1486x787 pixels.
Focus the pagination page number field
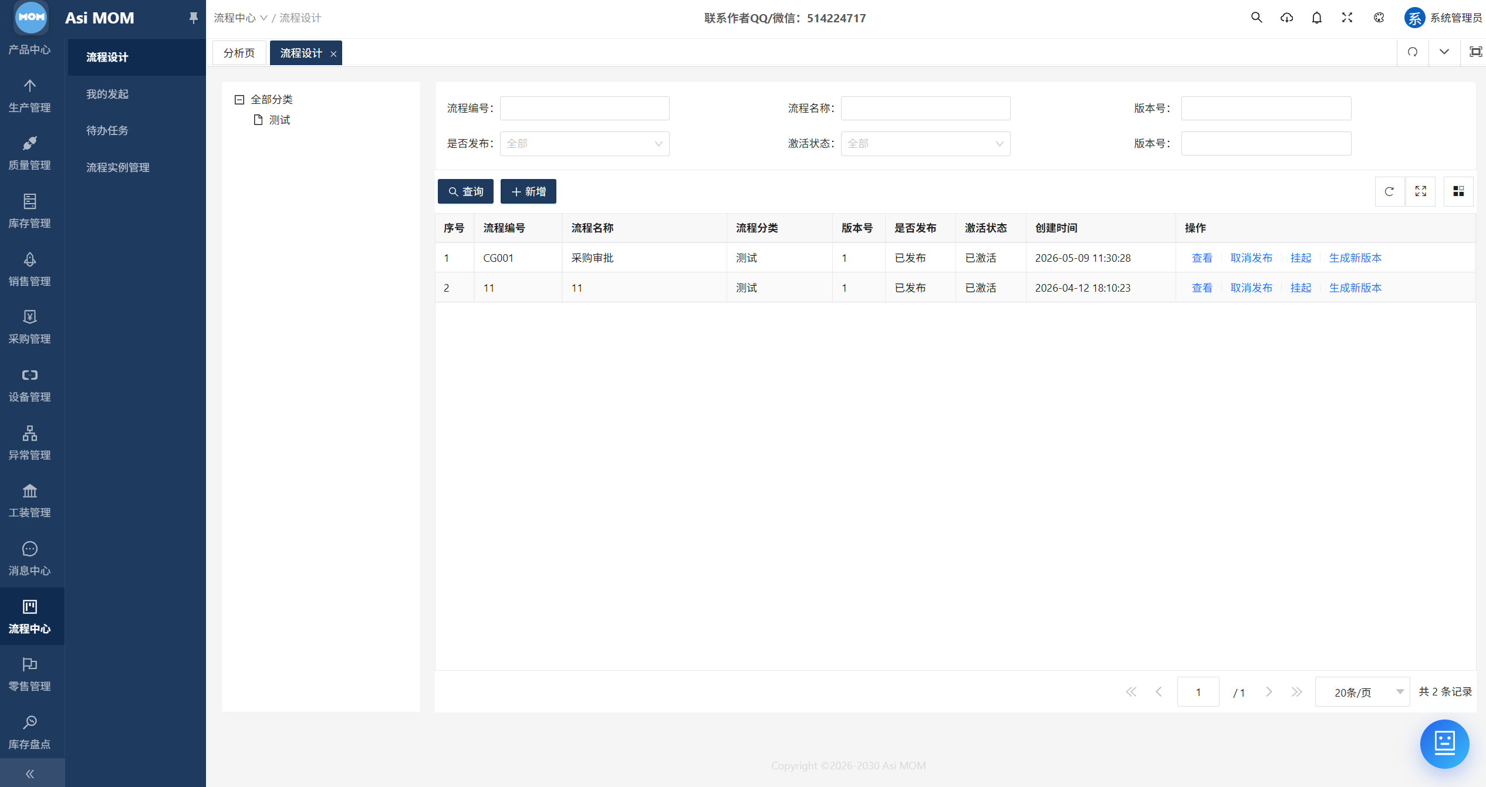pos(1198,692)
